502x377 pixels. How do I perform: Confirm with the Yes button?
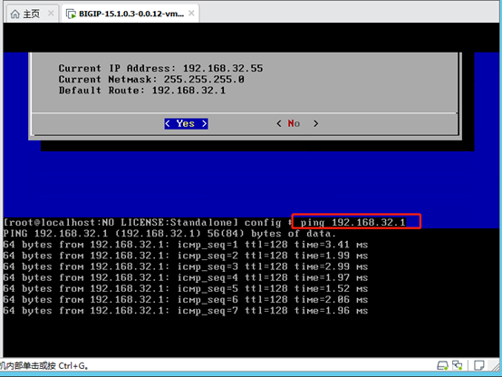[x=186, y=123]
